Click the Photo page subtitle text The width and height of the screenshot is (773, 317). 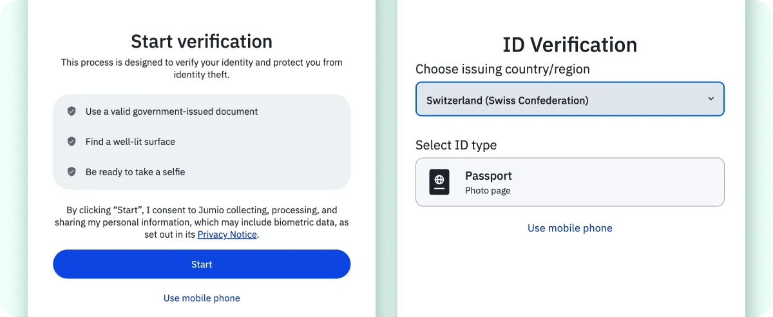[x=488, y=191]
